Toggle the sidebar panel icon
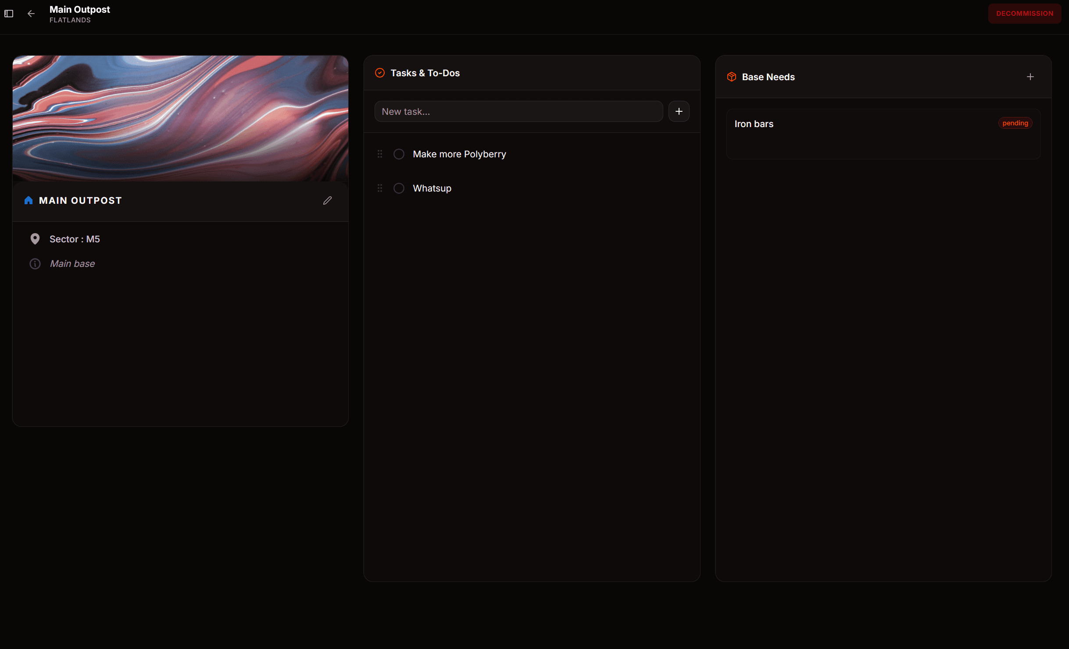The height and width of the screenshot is (649, 1069). pyautogui.click(x=9, y=14)
